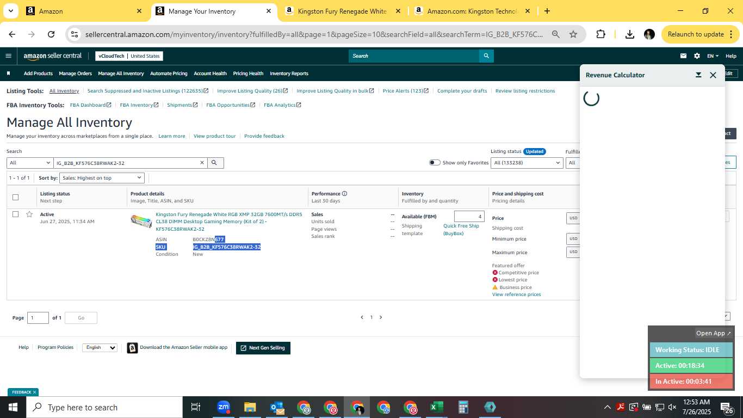This screenshot has width=743, height=418.
Task: Open Inventory Reports menu
Action: (x=289, y=73)
